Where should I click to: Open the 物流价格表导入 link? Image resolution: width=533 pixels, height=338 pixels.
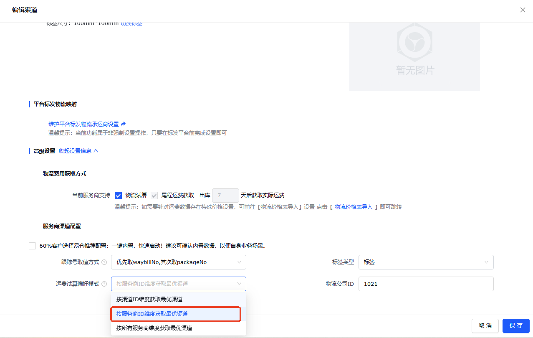pos(354,207)
